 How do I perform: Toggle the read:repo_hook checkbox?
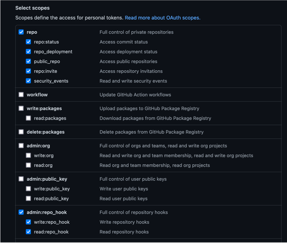(x=28, y=231)
